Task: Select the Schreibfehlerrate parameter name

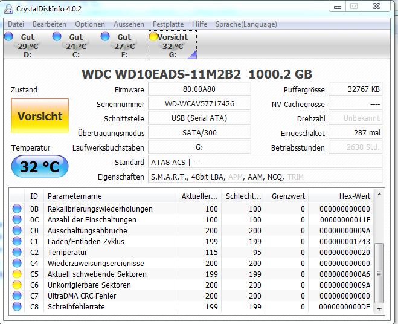Action: tap(76, 306)
